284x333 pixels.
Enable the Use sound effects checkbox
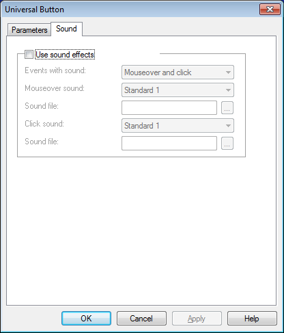pyautogui.click(x=29, y=55)
